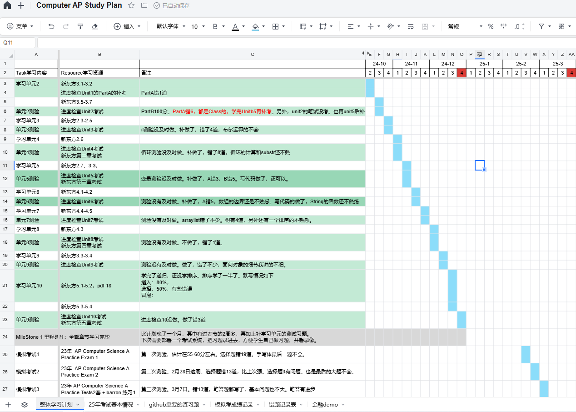This screenshot has width=576, height=412.
Task: Select the cell '新东方2.7、3.3,'
Action: pyautogui.click(x=99, y=166)
